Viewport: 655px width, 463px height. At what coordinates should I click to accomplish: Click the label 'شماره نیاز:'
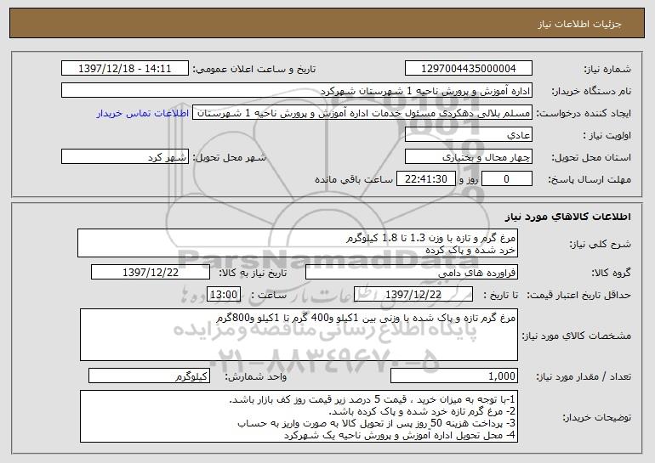[x=607, y=69]
